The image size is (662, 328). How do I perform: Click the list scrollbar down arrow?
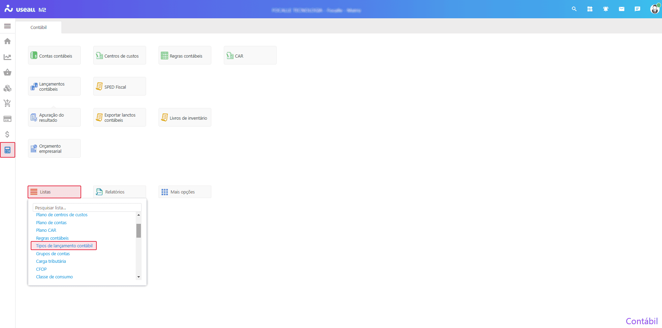pyautogui.click(x=138, y=277)
